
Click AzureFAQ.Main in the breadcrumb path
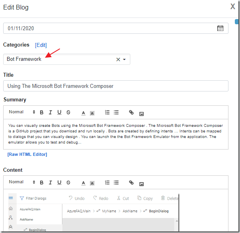point(79,211)
